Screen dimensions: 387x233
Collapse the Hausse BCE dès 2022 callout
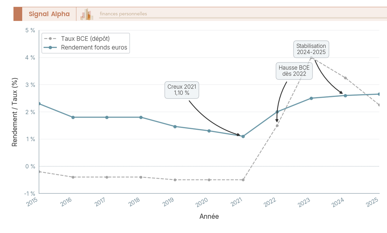[294, 71]
